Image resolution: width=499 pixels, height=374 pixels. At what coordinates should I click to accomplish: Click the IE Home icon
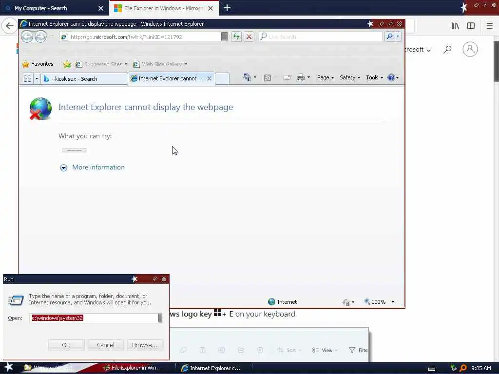247,77
